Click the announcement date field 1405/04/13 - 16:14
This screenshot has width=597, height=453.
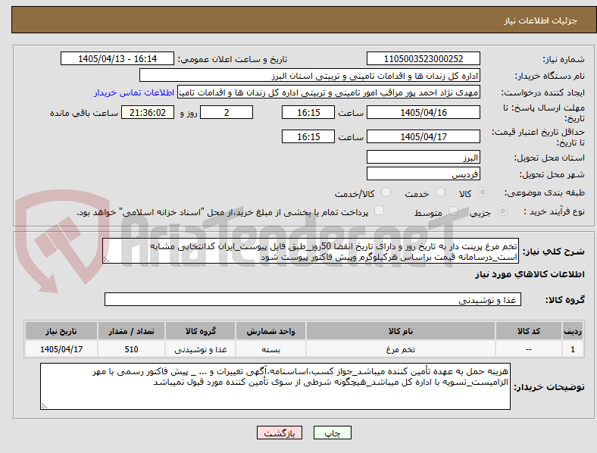click(117, 58)
